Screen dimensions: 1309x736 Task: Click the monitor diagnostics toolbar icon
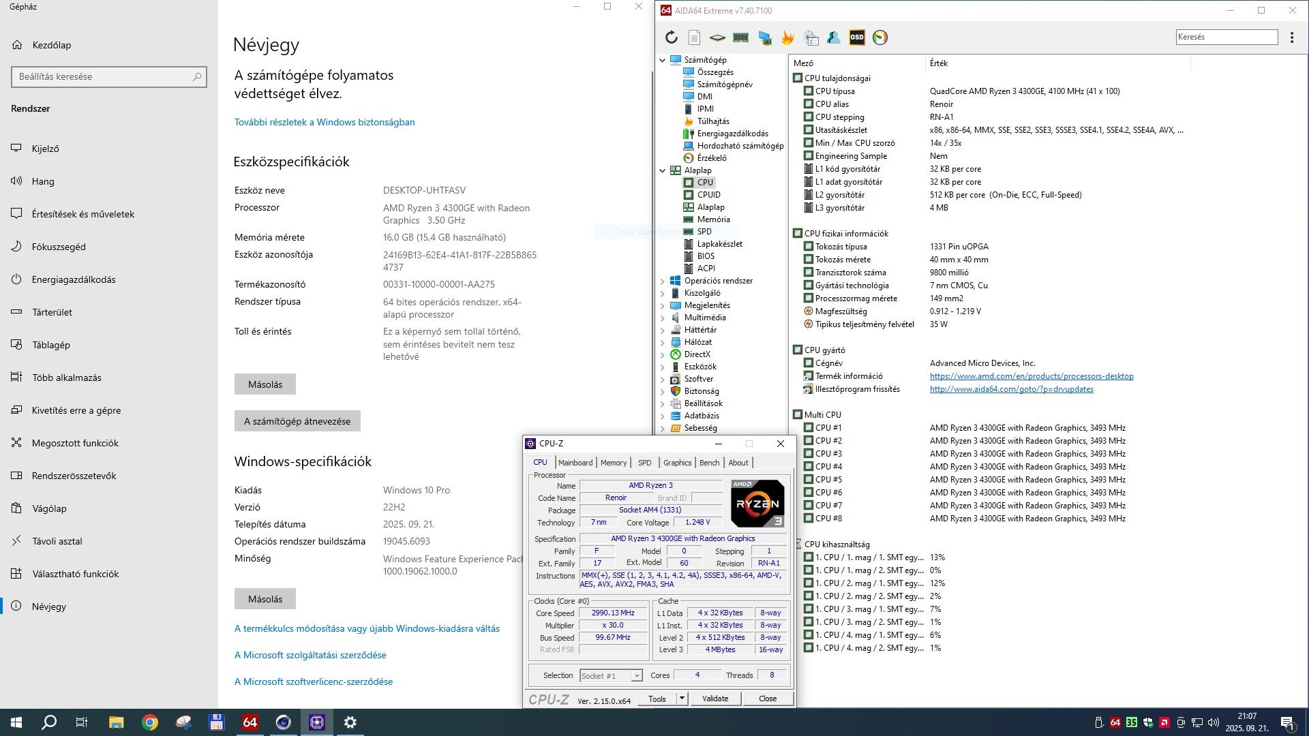pos(764,37)
